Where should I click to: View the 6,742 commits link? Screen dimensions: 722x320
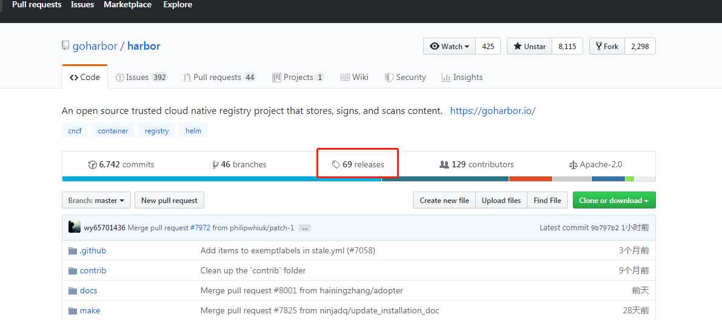(122, 164)
